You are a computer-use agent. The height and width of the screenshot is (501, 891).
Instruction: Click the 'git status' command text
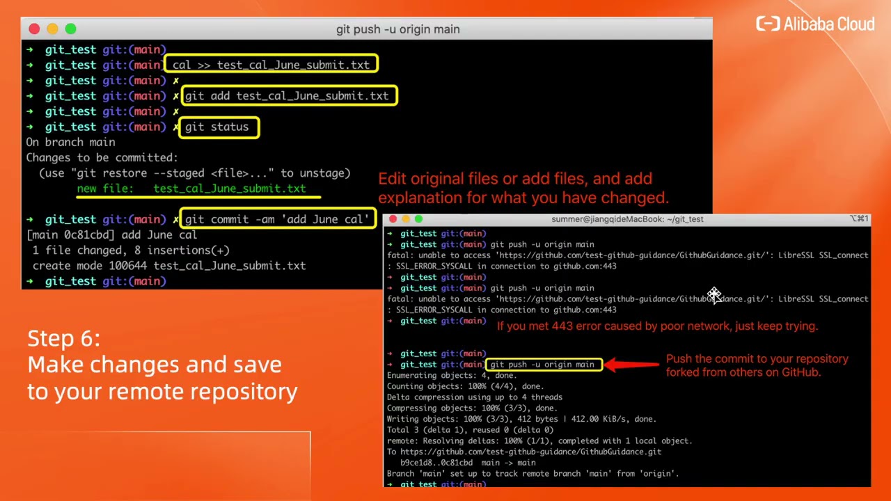coord(216,127)
